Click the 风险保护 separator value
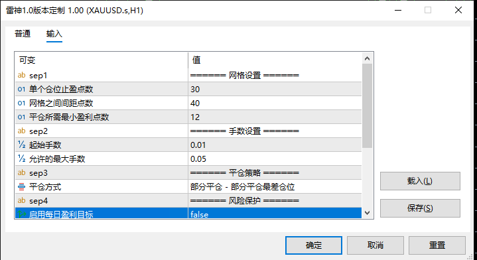Image resolution: width=477 pixels, height=260 pixels. pyautogui.click(x=245, y=201)
